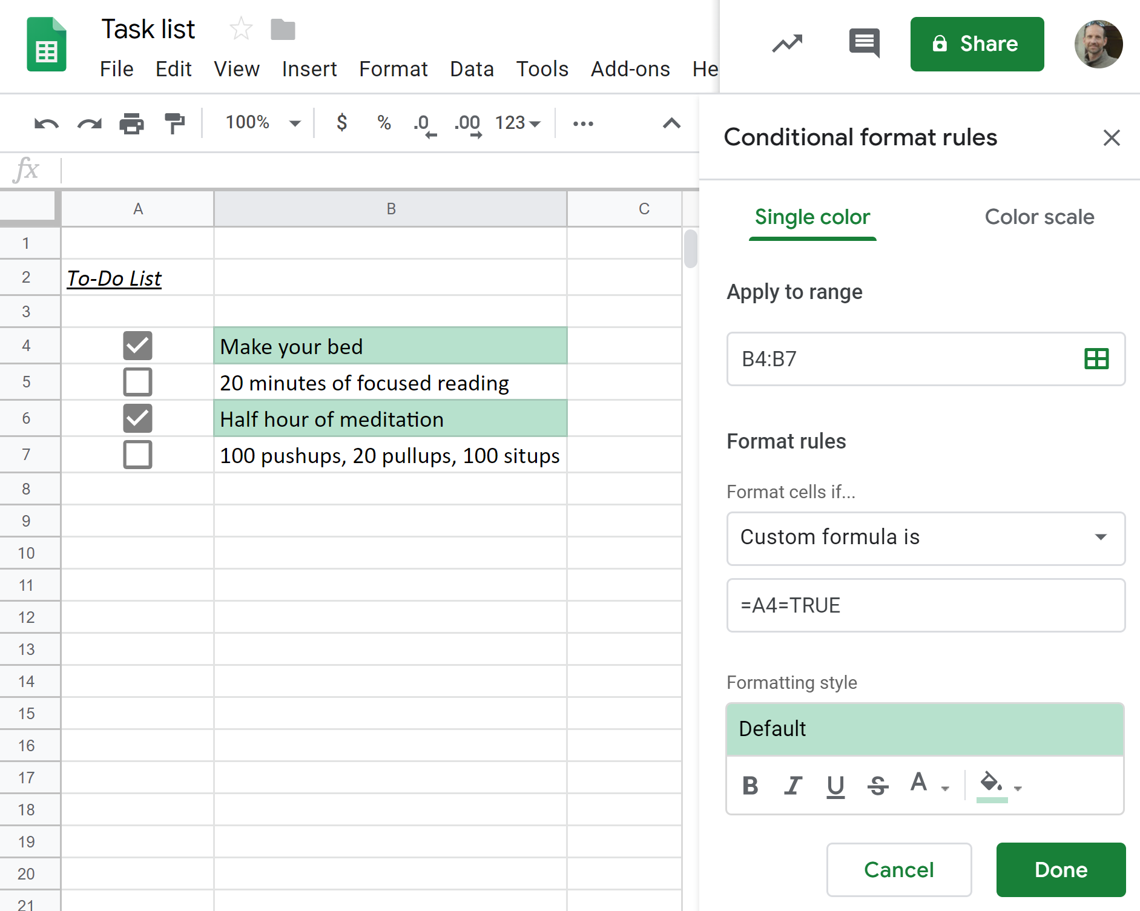Screen dimensions: 1140x911
Task: Switch to the Single color tab
Action: 812,217
